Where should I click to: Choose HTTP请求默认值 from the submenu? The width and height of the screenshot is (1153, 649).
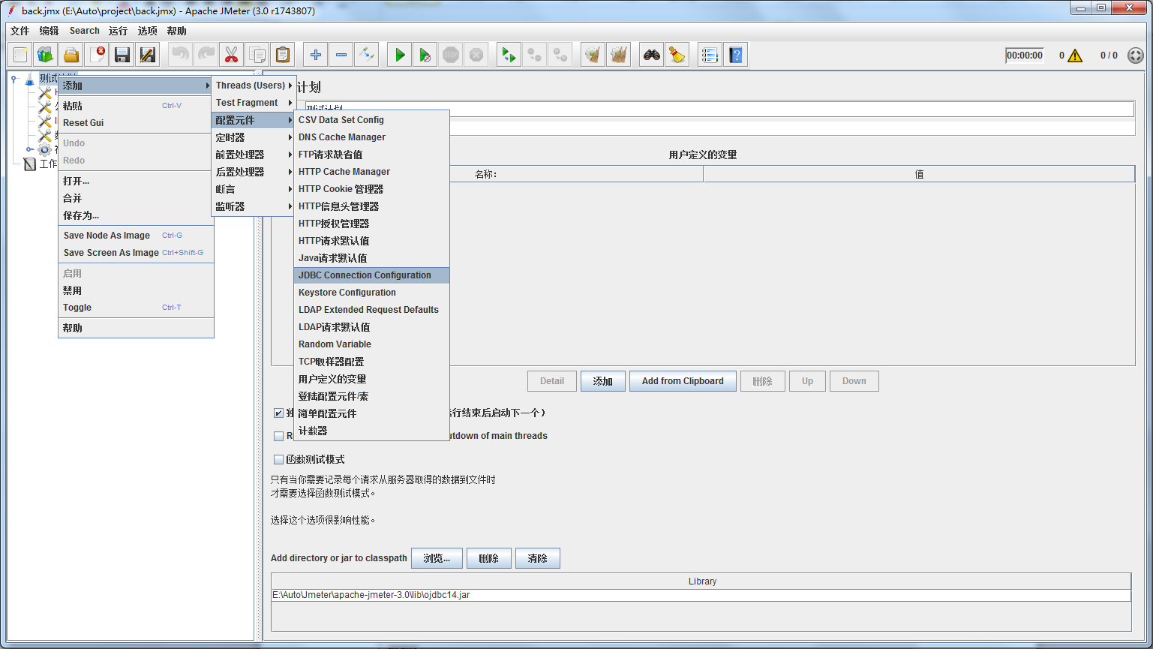(372, 241)
